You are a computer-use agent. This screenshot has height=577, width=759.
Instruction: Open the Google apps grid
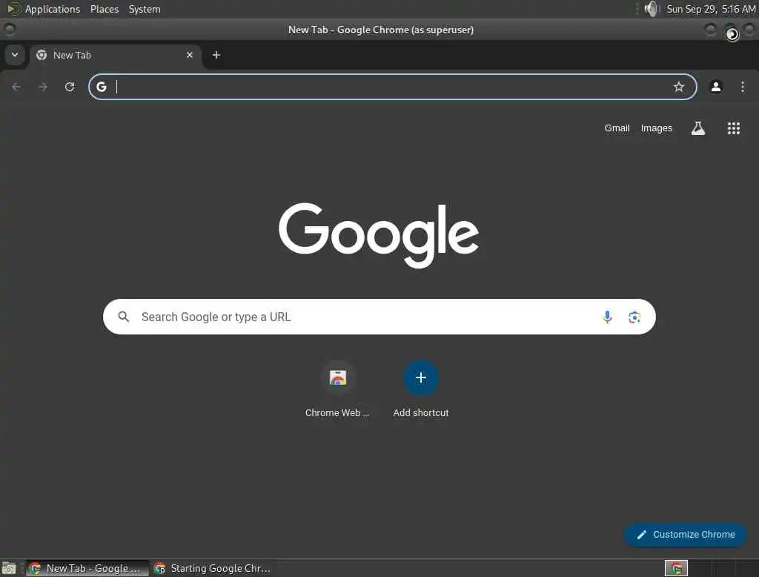coord(734,128)
